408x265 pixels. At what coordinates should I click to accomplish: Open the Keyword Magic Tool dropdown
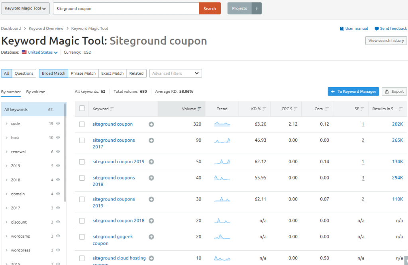click(25, 8)
